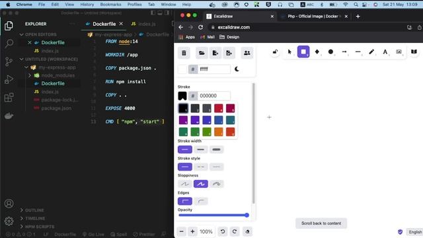Zoom in with the plus button
Screen dimensions: 423x238
click(192, 231)
